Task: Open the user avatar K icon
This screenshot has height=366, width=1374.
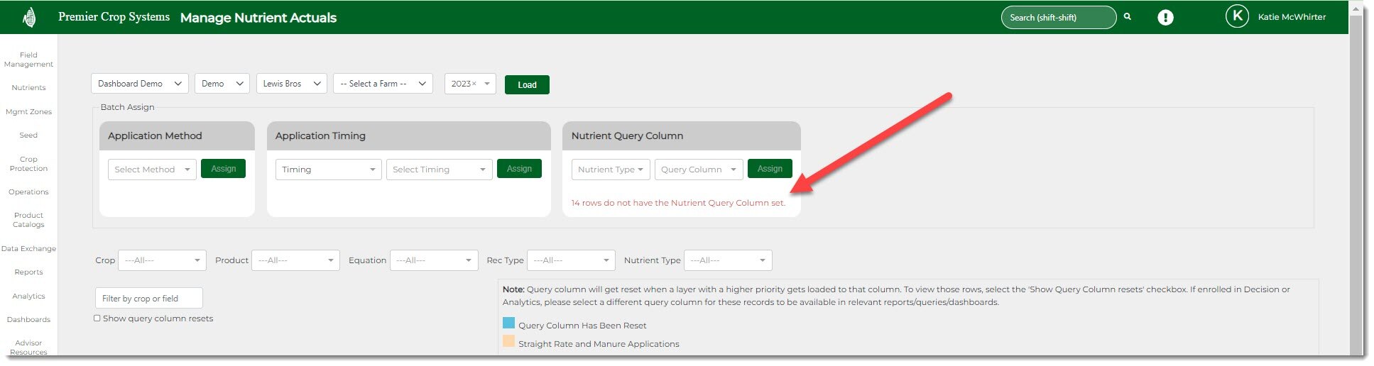Action: [1237, 17]
